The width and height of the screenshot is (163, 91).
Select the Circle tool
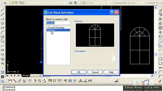(x=2, y=37)
